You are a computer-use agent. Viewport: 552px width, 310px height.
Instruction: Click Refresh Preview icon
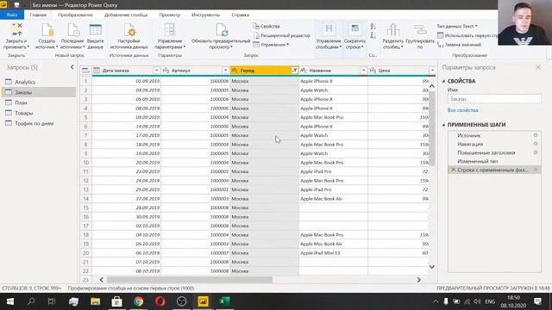(222, 30)
